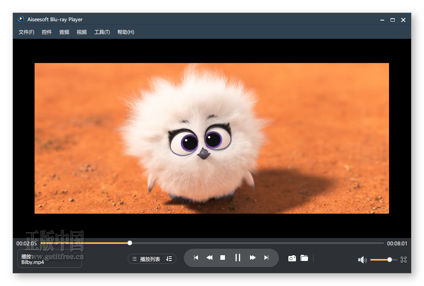Take a snapshot with the camera icon
Screen dimensions: 424x286
click(x=292, y=258)
